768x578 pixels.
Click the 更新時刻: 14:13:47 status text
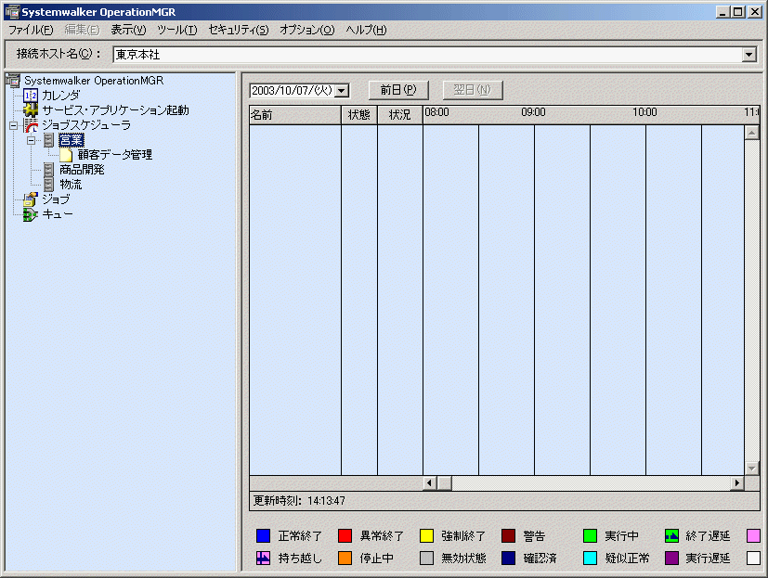pyautogui.click(x=299, y=501)
